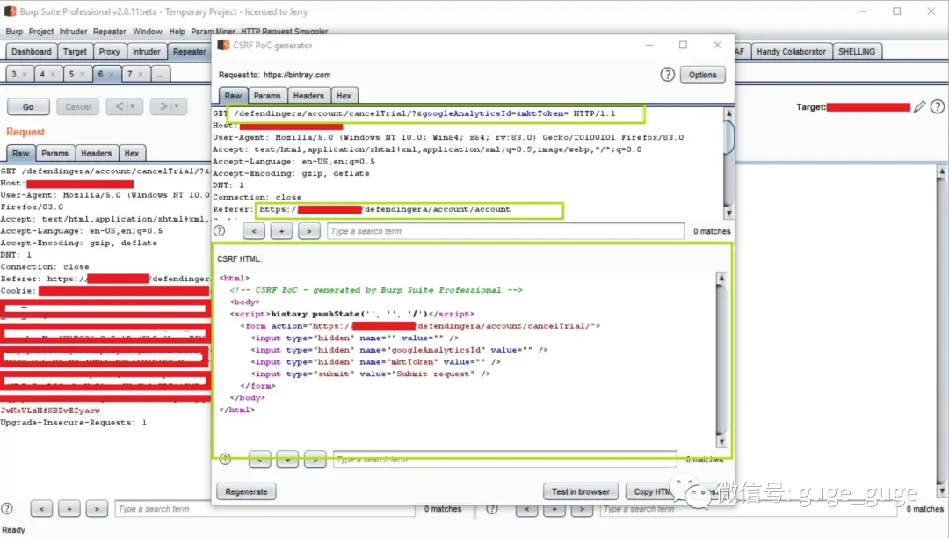
Task: Click the Copy HTML button
Action: (652, 491)
